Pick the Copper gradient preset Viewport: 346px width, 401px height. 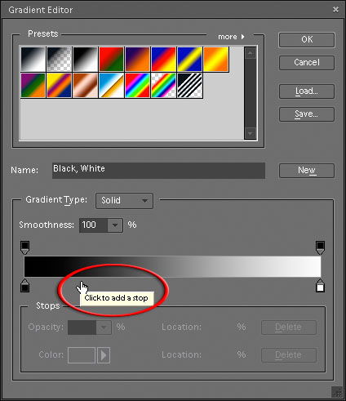[x=85, y=85]
